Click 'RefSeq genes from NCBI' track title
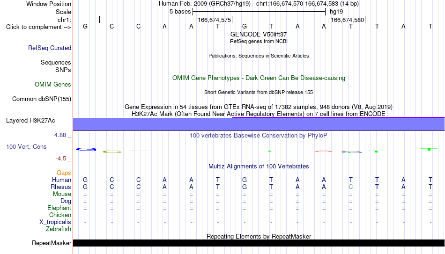The width and height of the screenshot is (445, 254). [259, 41]
